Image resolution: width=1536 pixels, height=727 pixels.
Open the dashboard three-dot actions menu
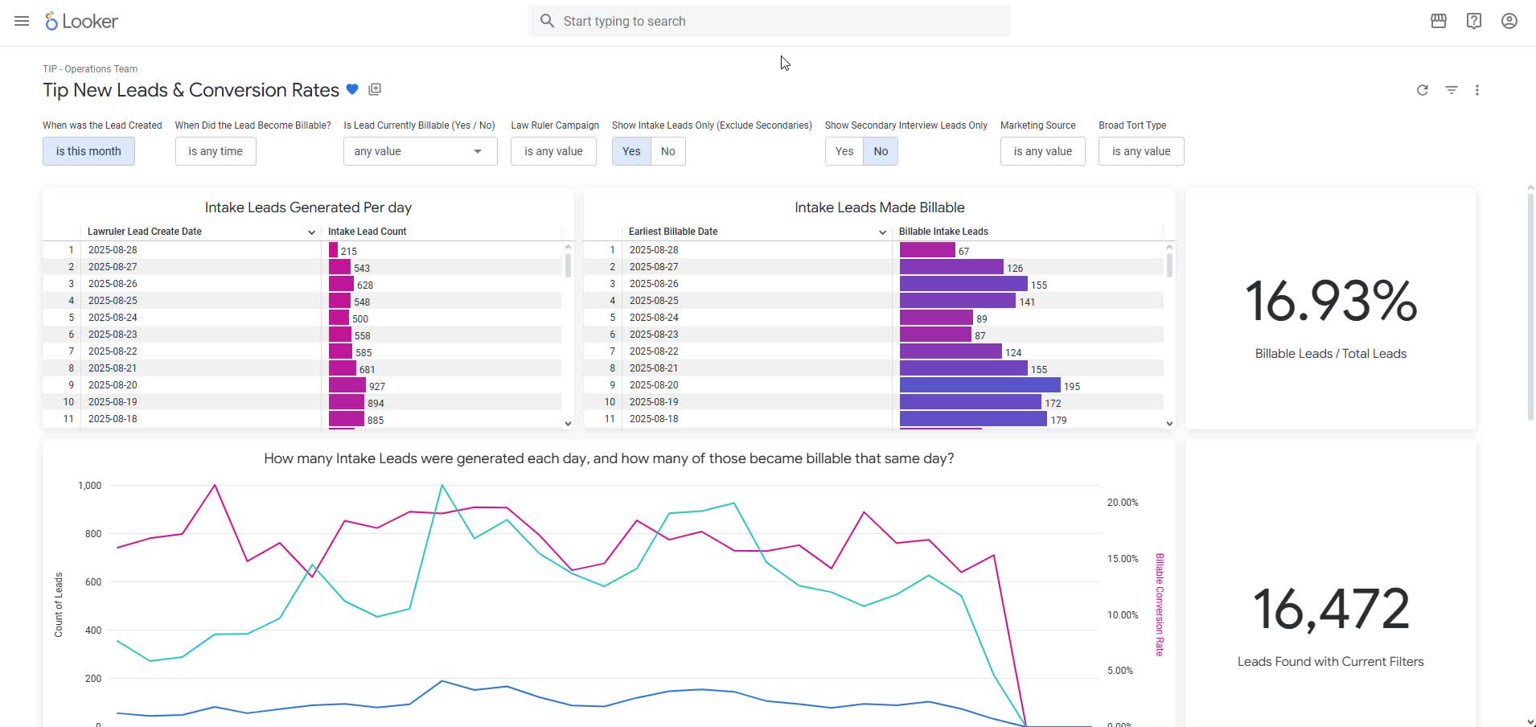pos(1476,90)
